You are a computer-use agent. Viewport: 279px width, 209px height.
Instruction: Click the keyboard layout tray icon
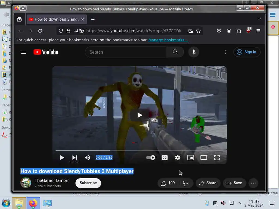(x=232, y=203)
